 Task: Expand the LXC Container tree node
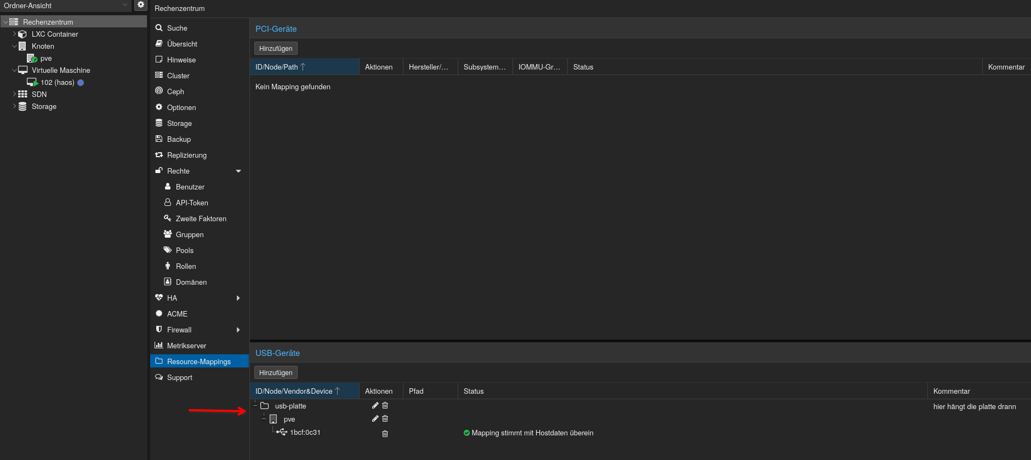pos(15,34)
